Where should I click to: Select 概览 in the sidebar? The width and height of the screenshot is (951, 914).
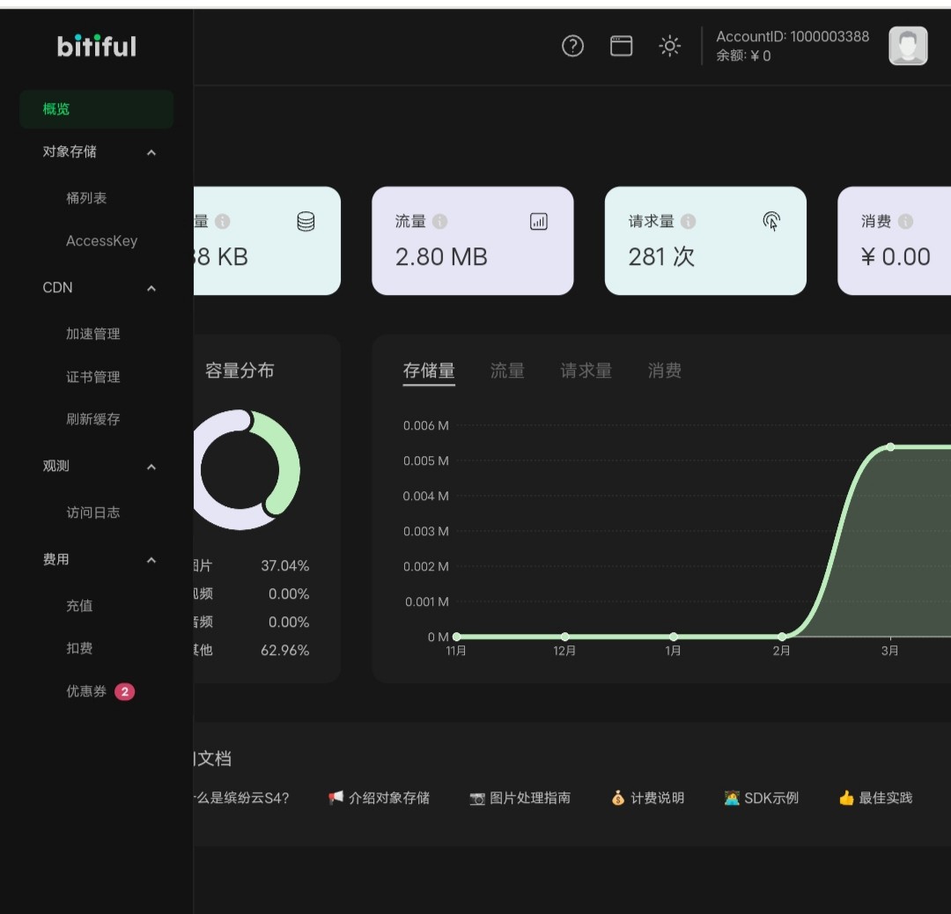(97, 109)
